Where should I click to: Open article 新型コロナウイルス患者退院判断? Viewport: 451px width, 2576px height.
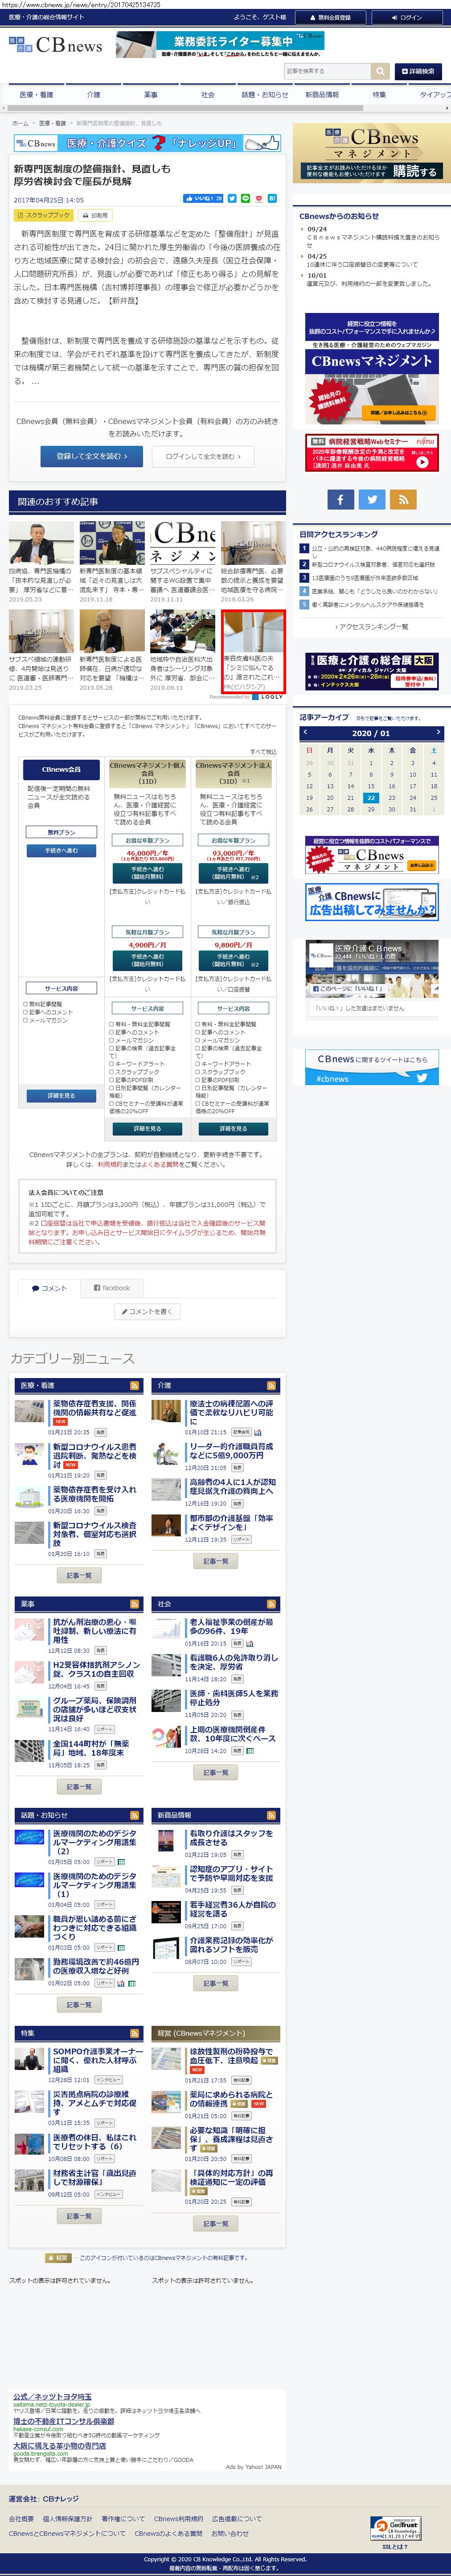click(94, 1455)
